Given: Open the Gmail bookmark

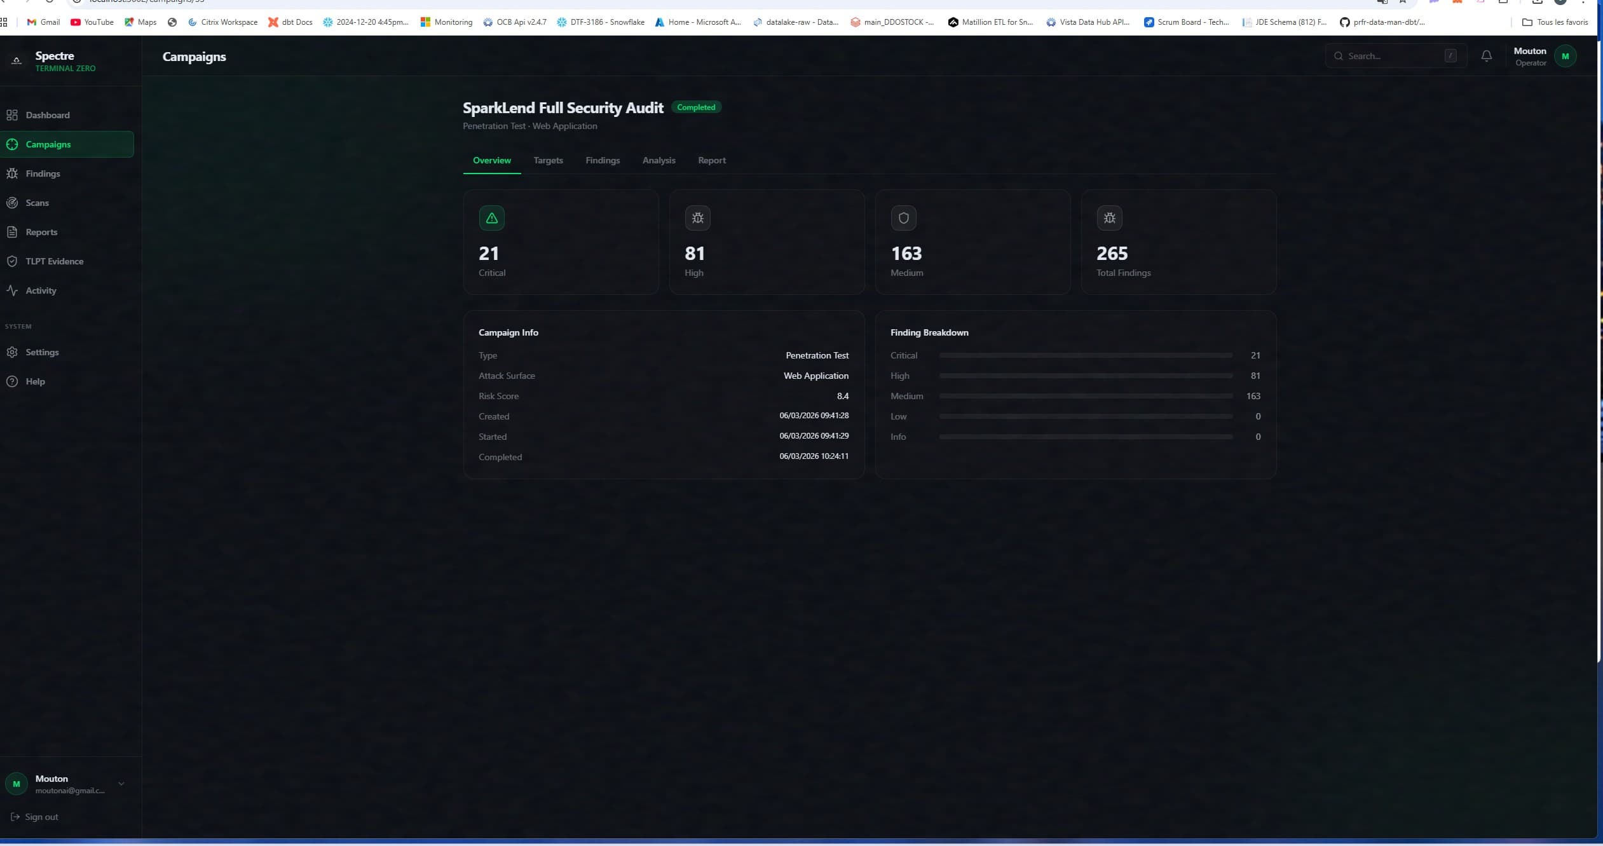Looking at the screenshot, I should pos(42,22).
